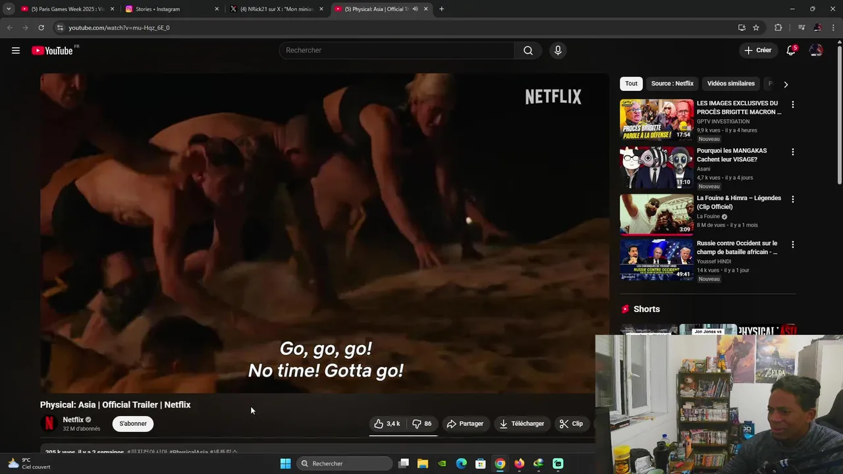Open Microsoft Store from the taskbar
Viewport: 843px width, 474px height.
pos(481,463)
